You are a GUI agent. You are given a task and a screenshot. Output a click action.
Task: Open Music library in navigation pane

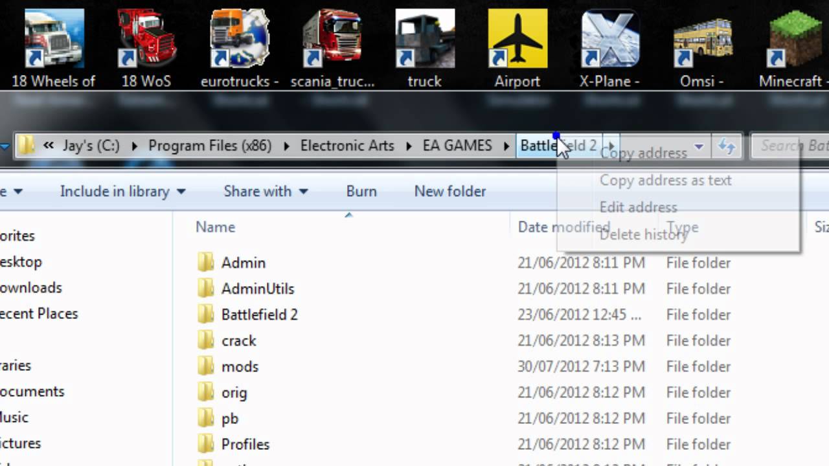pos(14,417)
